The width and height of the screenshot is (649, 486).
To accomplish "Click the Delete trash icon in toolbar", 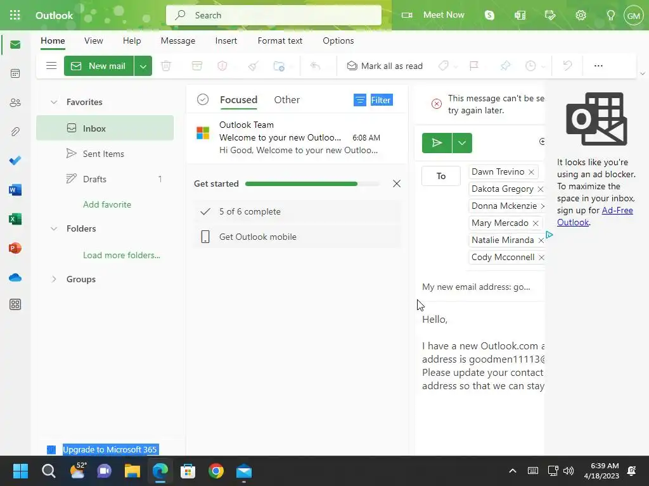I will point(166,66).
